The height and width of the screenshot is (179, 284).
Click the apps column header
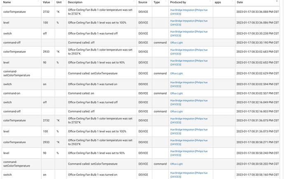point(218,2)
